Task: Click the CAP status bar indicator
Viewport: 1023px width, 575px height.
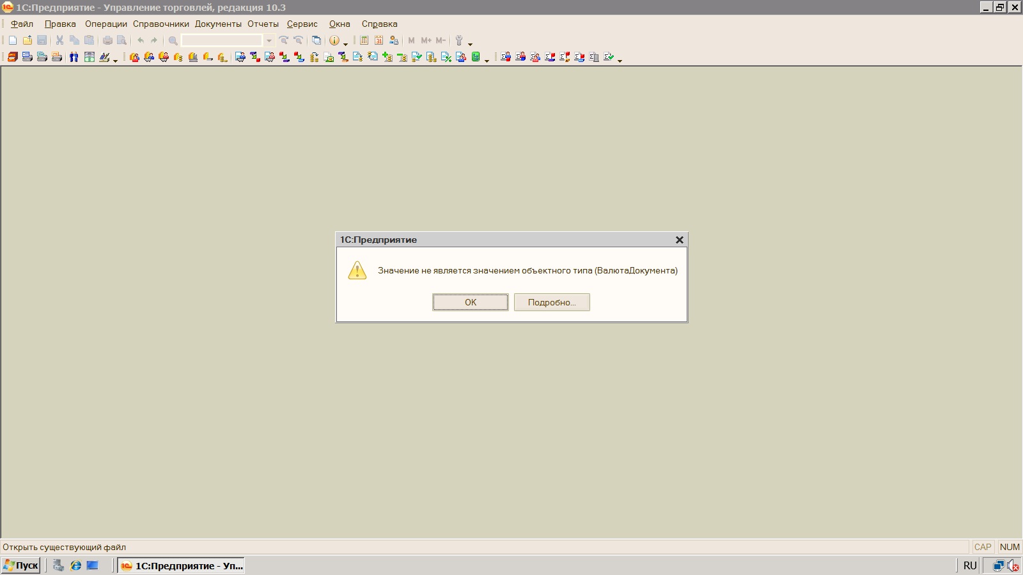Action: click(983, 547)
